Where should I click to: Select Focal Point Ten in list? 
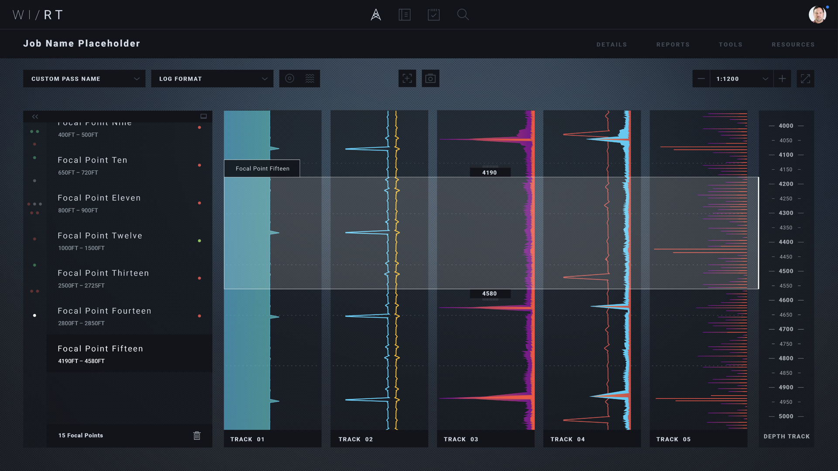click(x=129, y=166)
